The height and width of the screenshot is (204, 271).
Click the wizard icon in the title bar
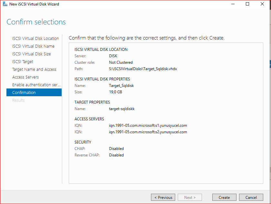pos(5,4)
